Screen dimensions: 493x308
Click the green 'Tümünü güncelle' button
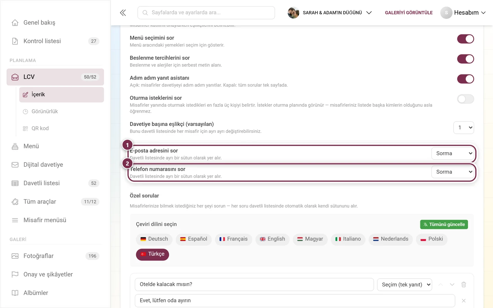(x=444, y=224)
